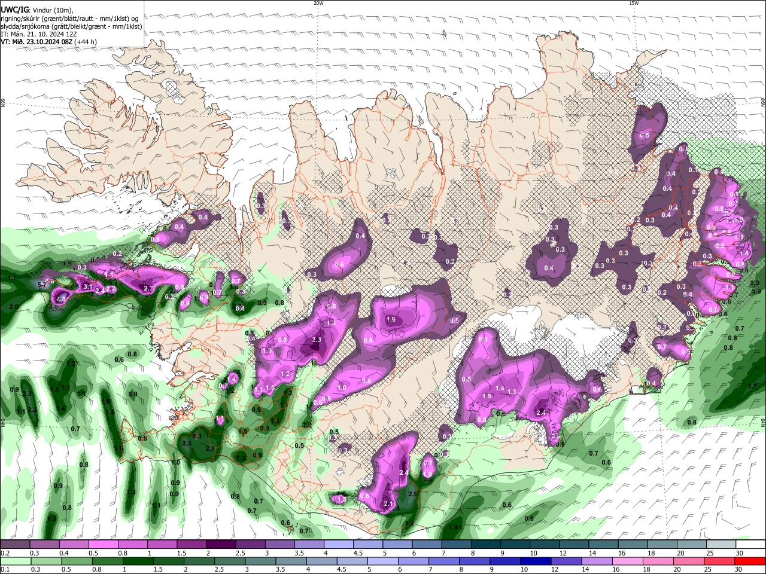Click the '2.9' precipitation value near the south coast
The width and height of the screenshot is (766, 574).
pos(413,494)
